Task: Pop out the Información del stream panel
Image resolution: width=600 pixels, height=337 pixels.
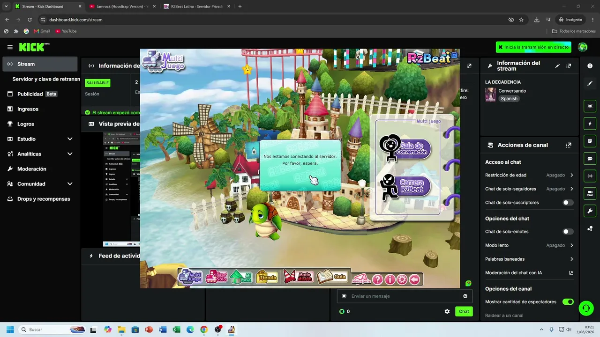Action: (x=569, y=66)
